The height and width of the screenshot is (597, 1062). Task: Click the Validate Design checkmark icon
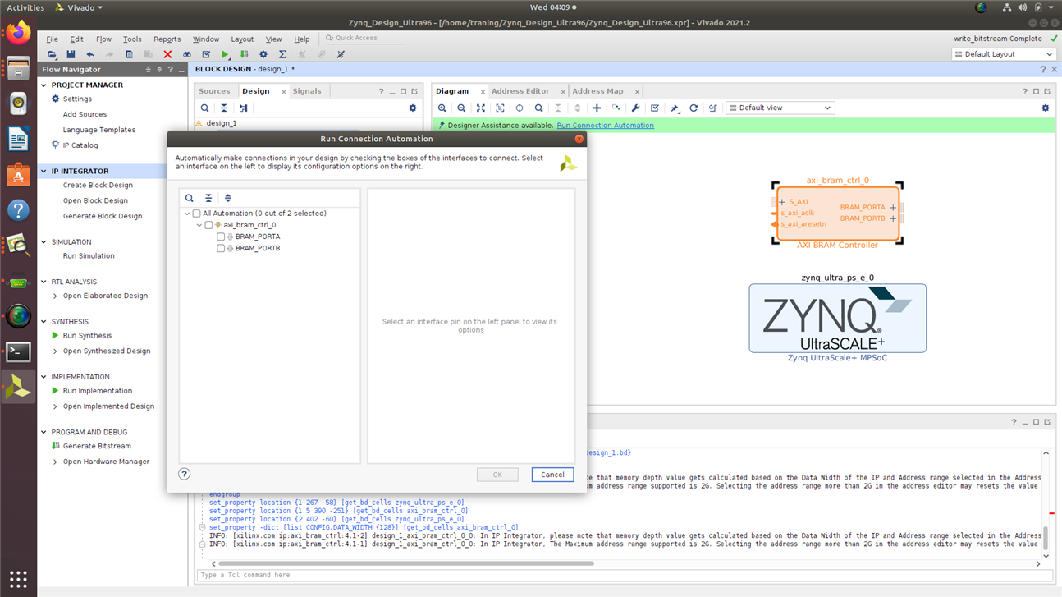[x=655, y=108]
